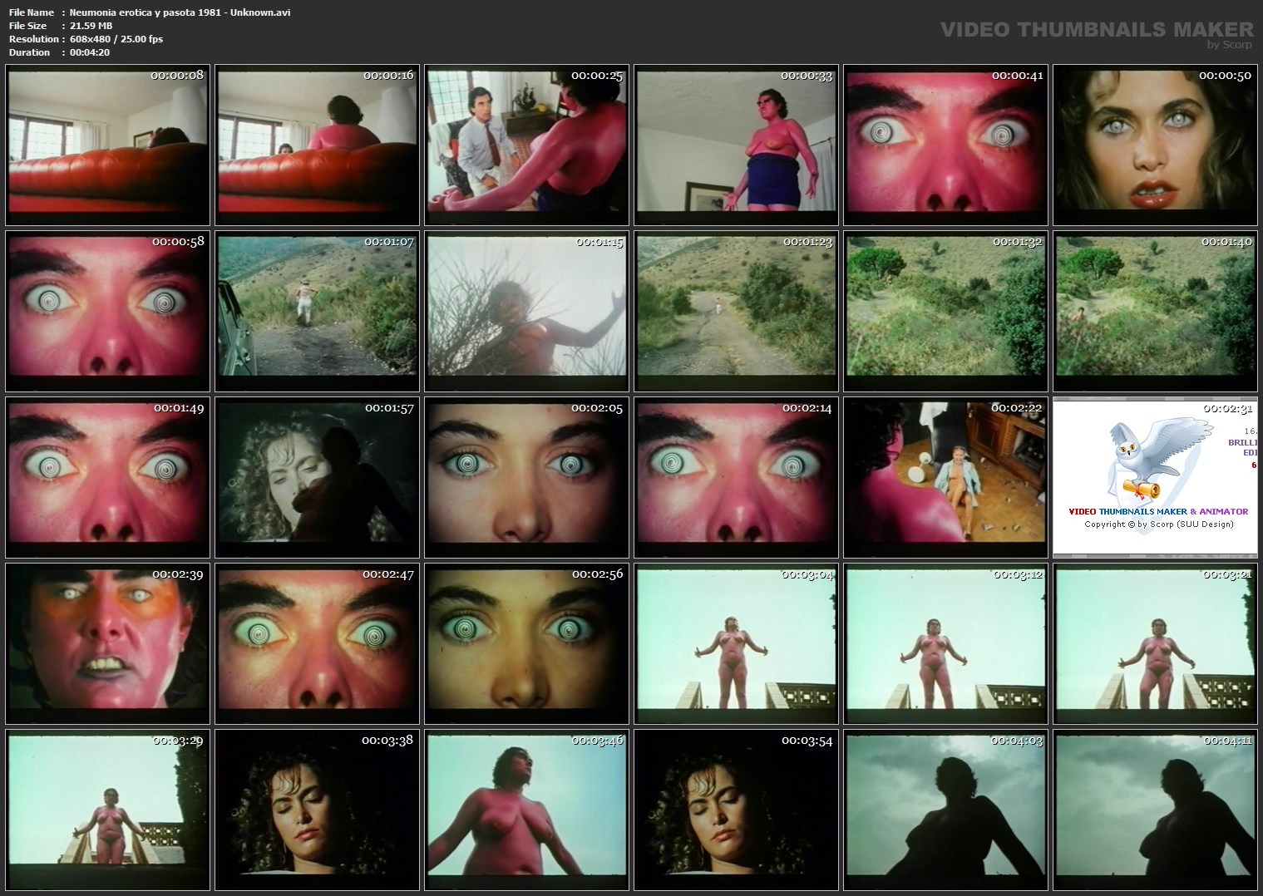Click the eyes close-up at 00:02:05

pyautogui.click(x=527, y=477)
